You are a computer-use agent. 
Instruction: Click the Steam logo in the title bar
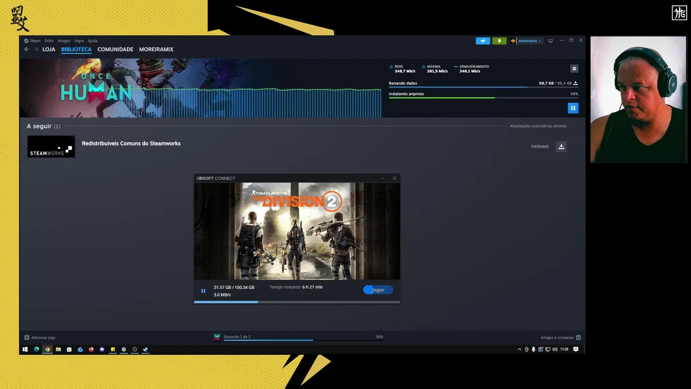coord(26,41)
